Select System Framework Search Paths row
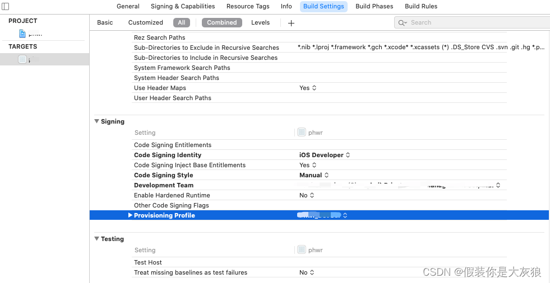Viewport: 550px width, 283px height. (320, 68)
